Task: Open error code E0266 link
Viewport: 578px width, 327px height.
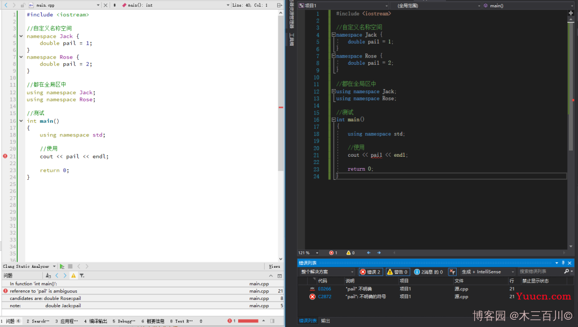Action: coord(325,289)
